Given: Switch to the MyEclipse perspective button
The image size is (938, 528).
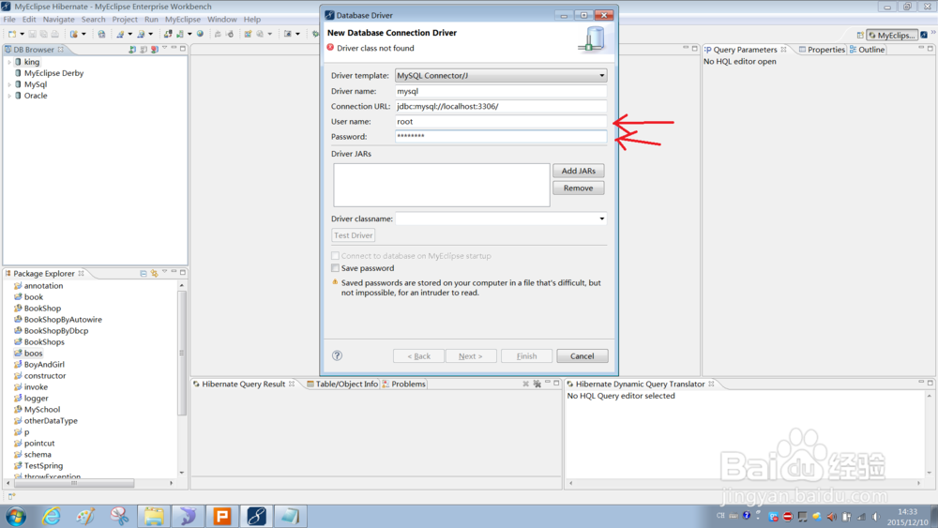Looking at the screenshot, I should (892, 36).
